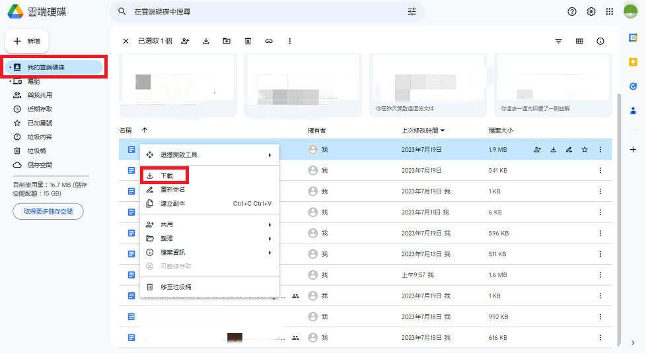Open the account avatar
Viewport: 646px width, 353px height.
click(x=630, y=11)
